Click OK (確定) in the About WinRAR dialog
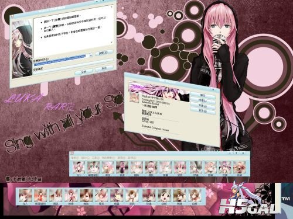Viewport: 293px width, 219px height. coord(203,96)
